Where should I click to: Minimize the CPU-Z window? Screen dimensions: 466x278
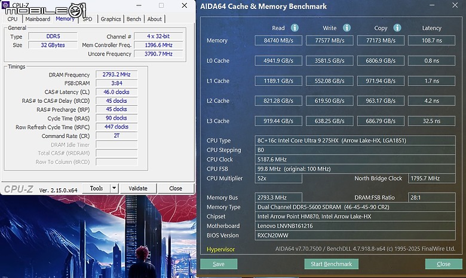point(139,5)
